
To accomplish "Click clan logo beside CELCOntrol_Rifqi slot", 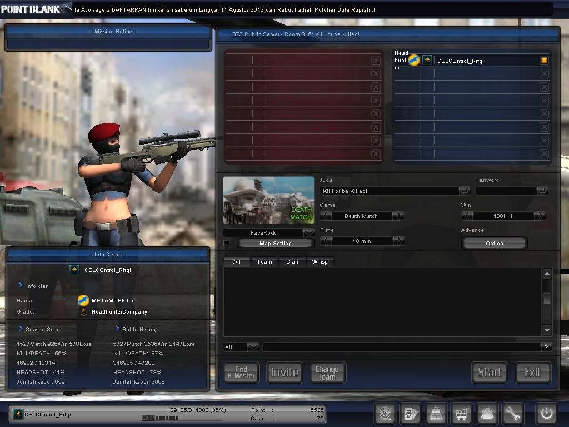I will pos(414,60).
